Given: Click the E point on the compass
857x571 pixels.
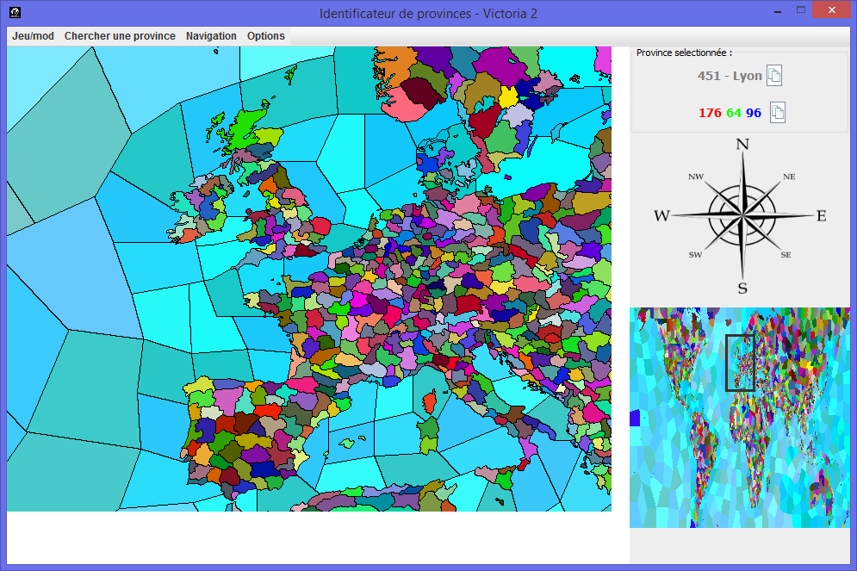Looking at the screenshot, I should (x=821, y=215).
